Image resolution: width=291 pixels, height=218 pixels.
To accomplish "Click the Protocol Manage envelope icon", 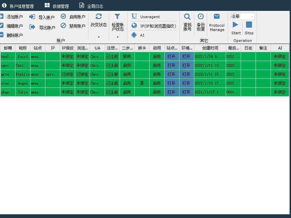I will click(x=217, y=16).
